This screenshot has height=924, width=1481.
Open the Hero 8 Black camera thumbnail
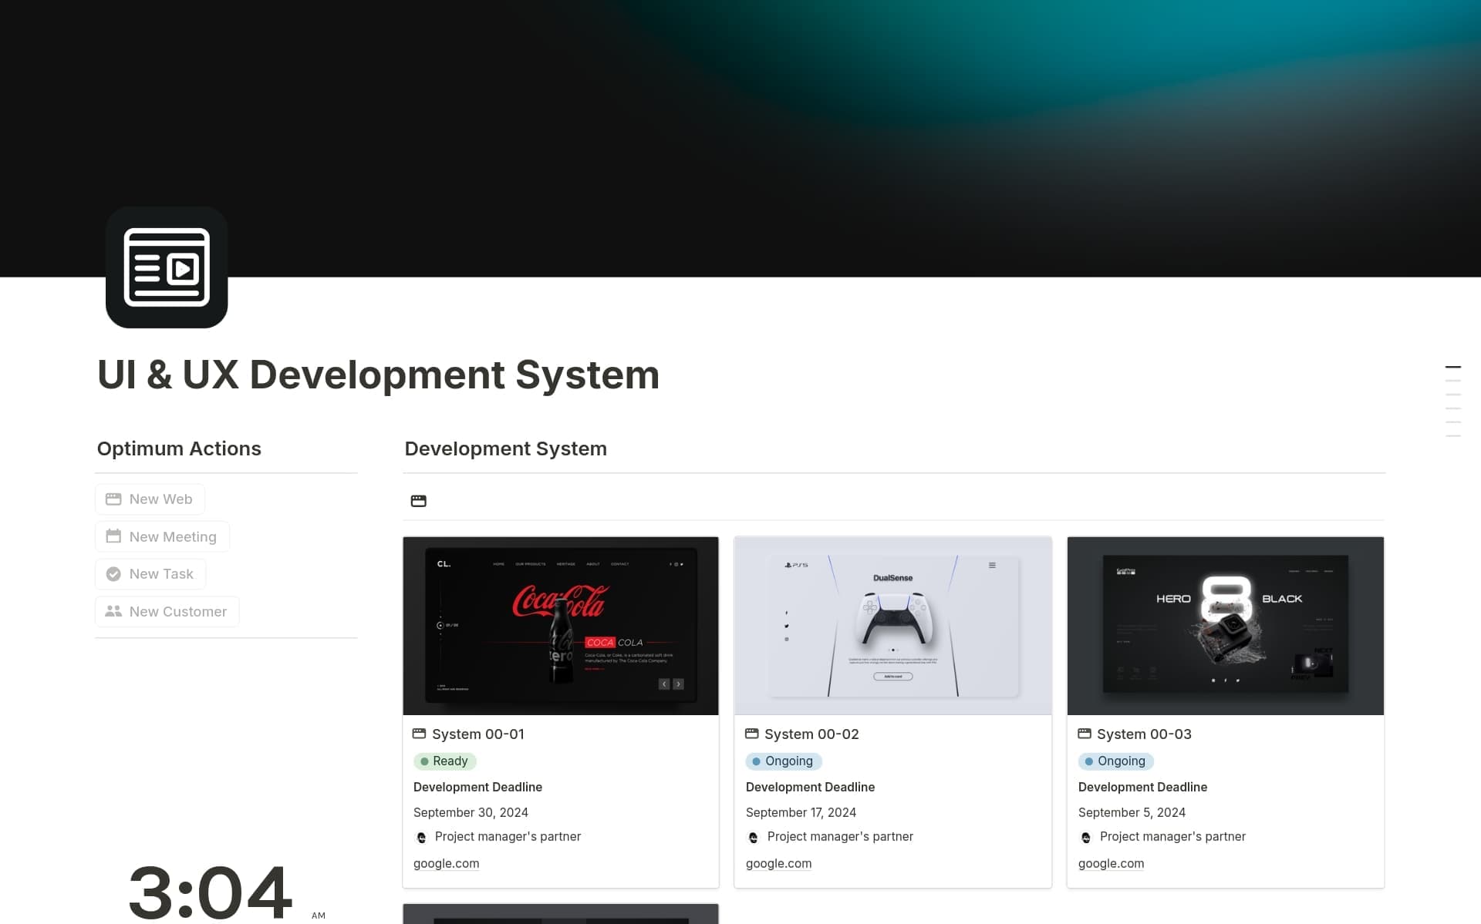point(1226,626)
